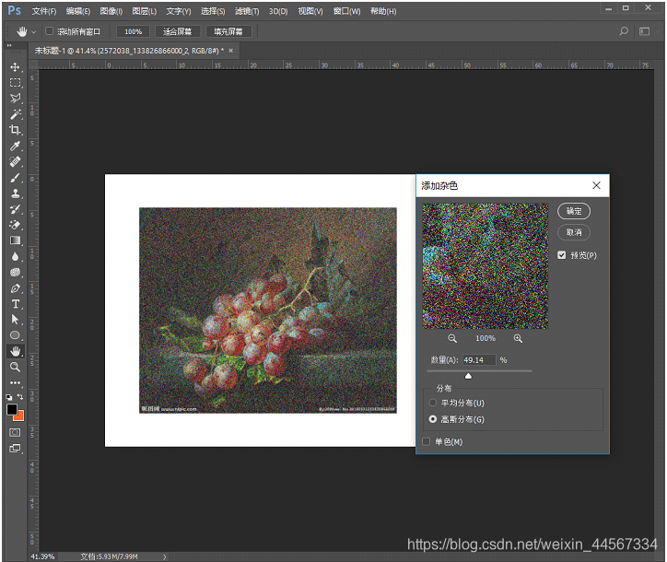The height and width of the screenshot is (562, 667).
Task: Select the Blur tool
Action: coord(15,256)
